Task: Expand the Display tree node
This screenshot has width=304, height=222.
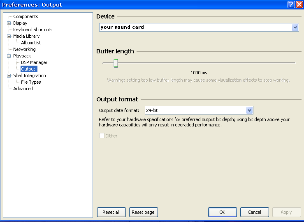Action: click(x=9, y=23)
